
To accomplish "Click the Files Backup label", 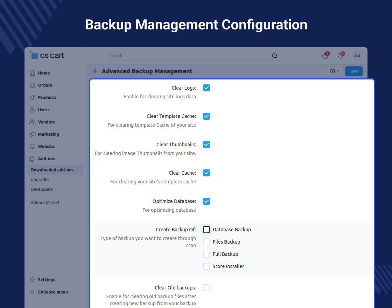I will [226, 242].
